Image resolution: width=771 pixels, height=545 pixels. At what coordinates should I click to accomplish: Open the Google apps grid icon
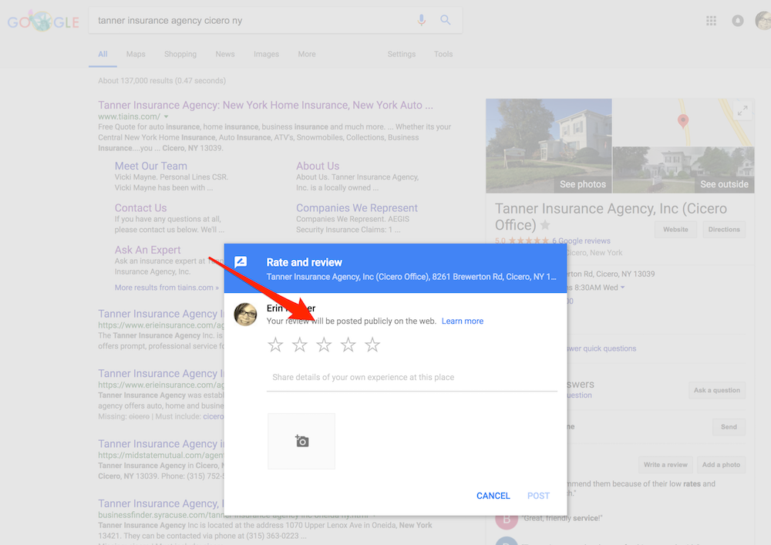pos(711,21)
